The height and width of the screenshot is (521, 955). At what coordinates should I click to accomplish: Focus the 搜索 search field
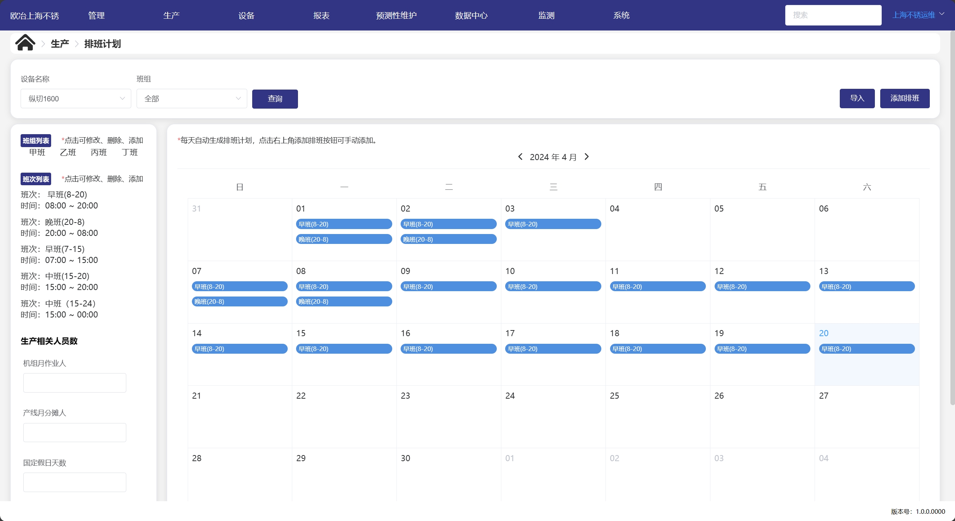833,15
